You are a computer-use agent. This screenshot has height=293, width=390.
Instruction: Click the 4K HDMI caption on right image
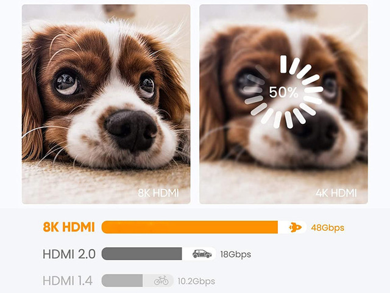[x=337, y=194]
